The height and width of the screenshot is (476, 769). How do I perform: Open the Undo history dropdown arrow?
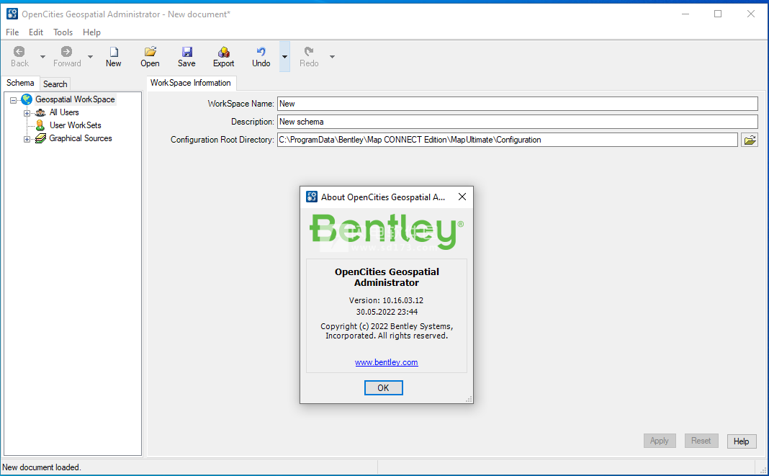tap(285, 57)
